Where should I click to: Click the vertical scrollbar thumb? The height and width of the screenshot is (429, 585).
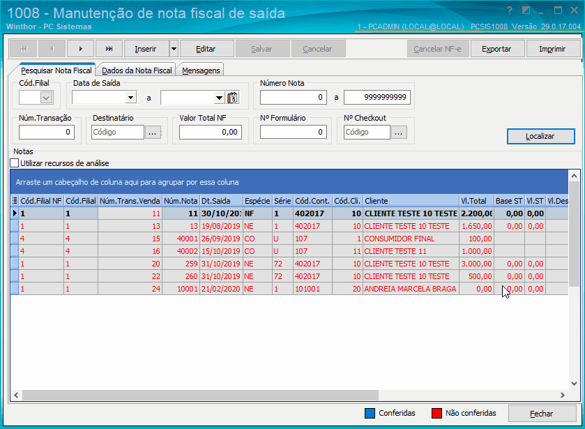574,234
